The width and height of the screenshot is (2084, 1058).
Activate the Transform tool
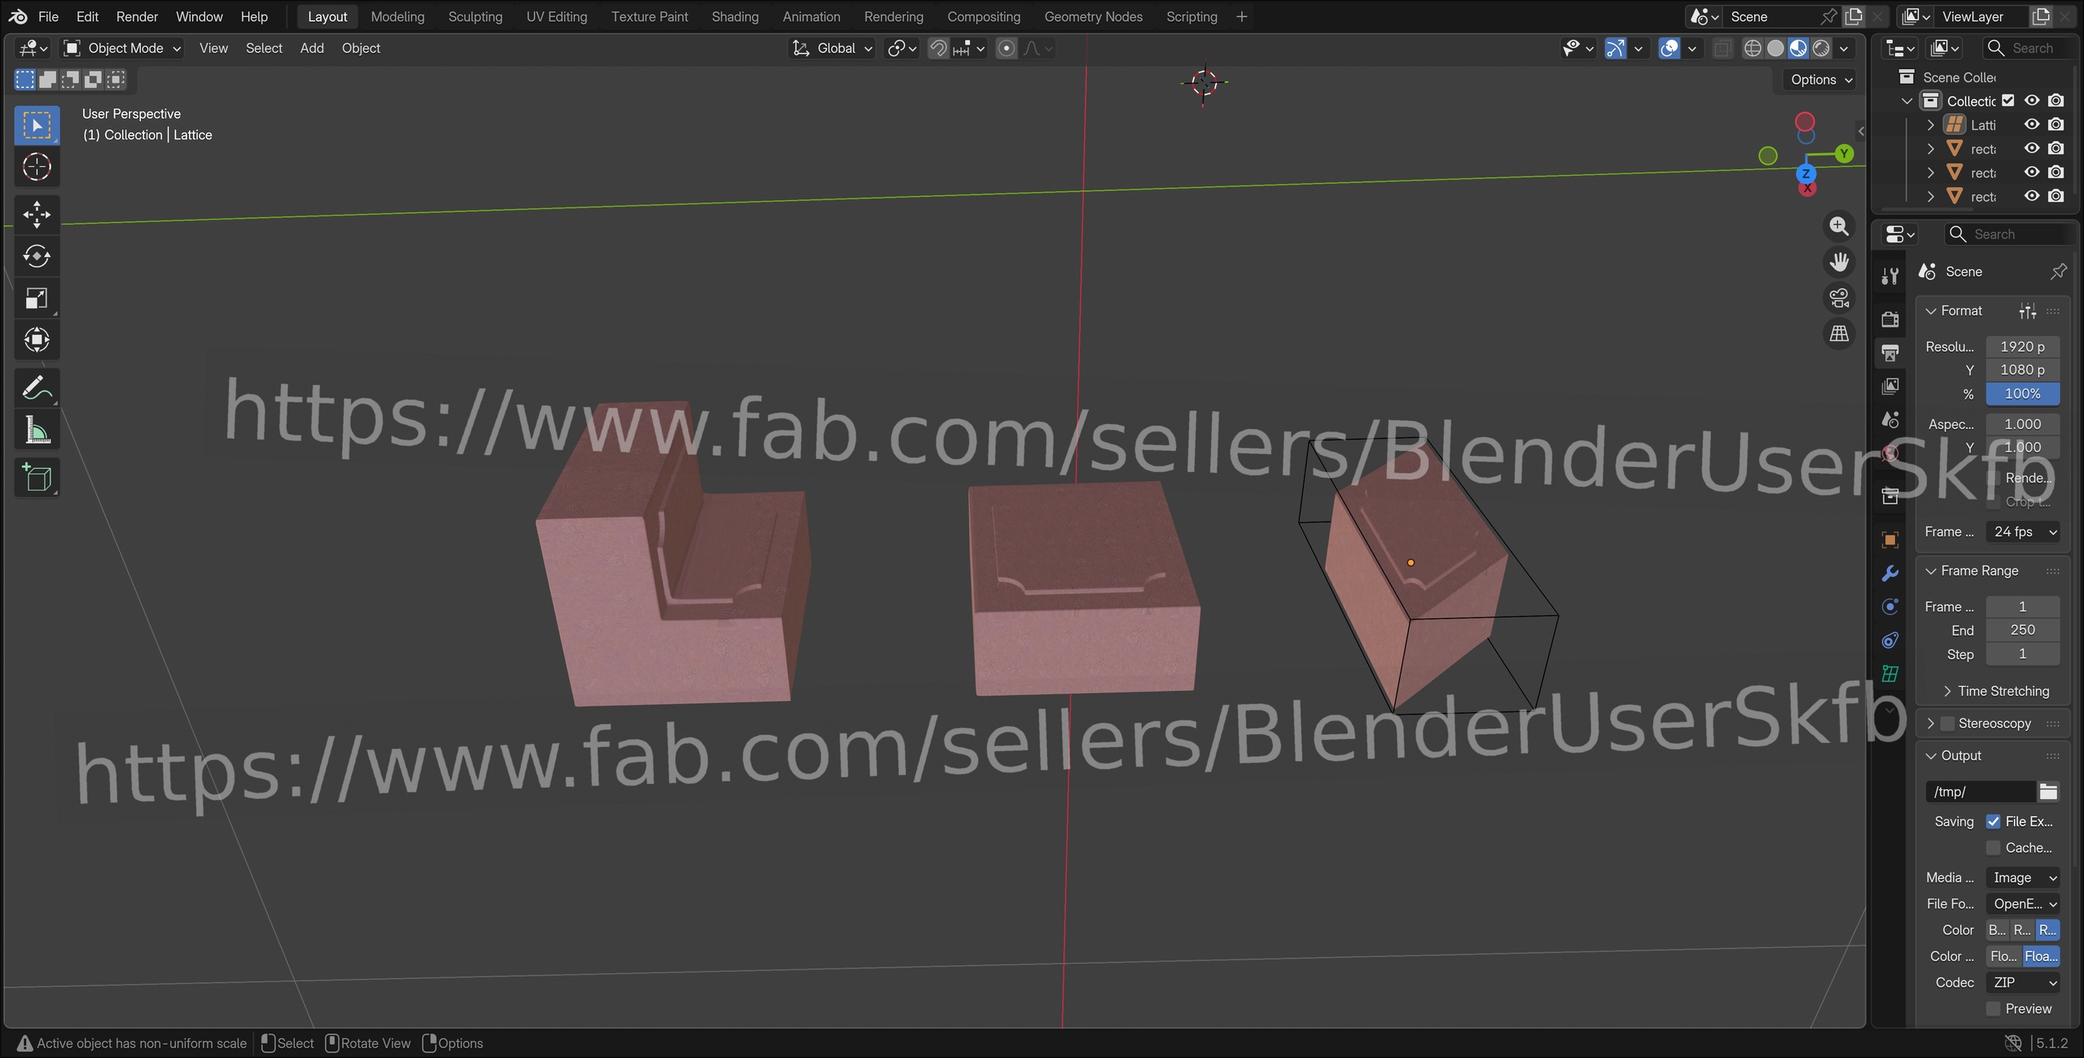(37, 339)
